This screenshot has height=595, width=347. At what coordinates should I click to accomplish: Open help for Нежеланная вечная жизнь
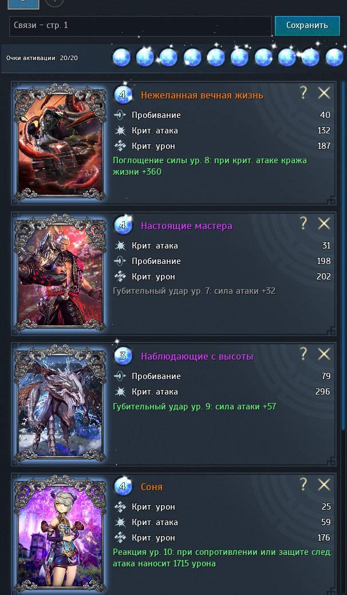303,93
